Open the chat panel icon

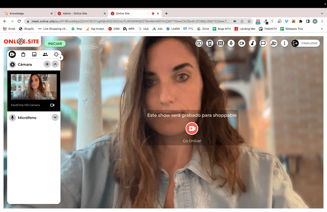[263, 43]
